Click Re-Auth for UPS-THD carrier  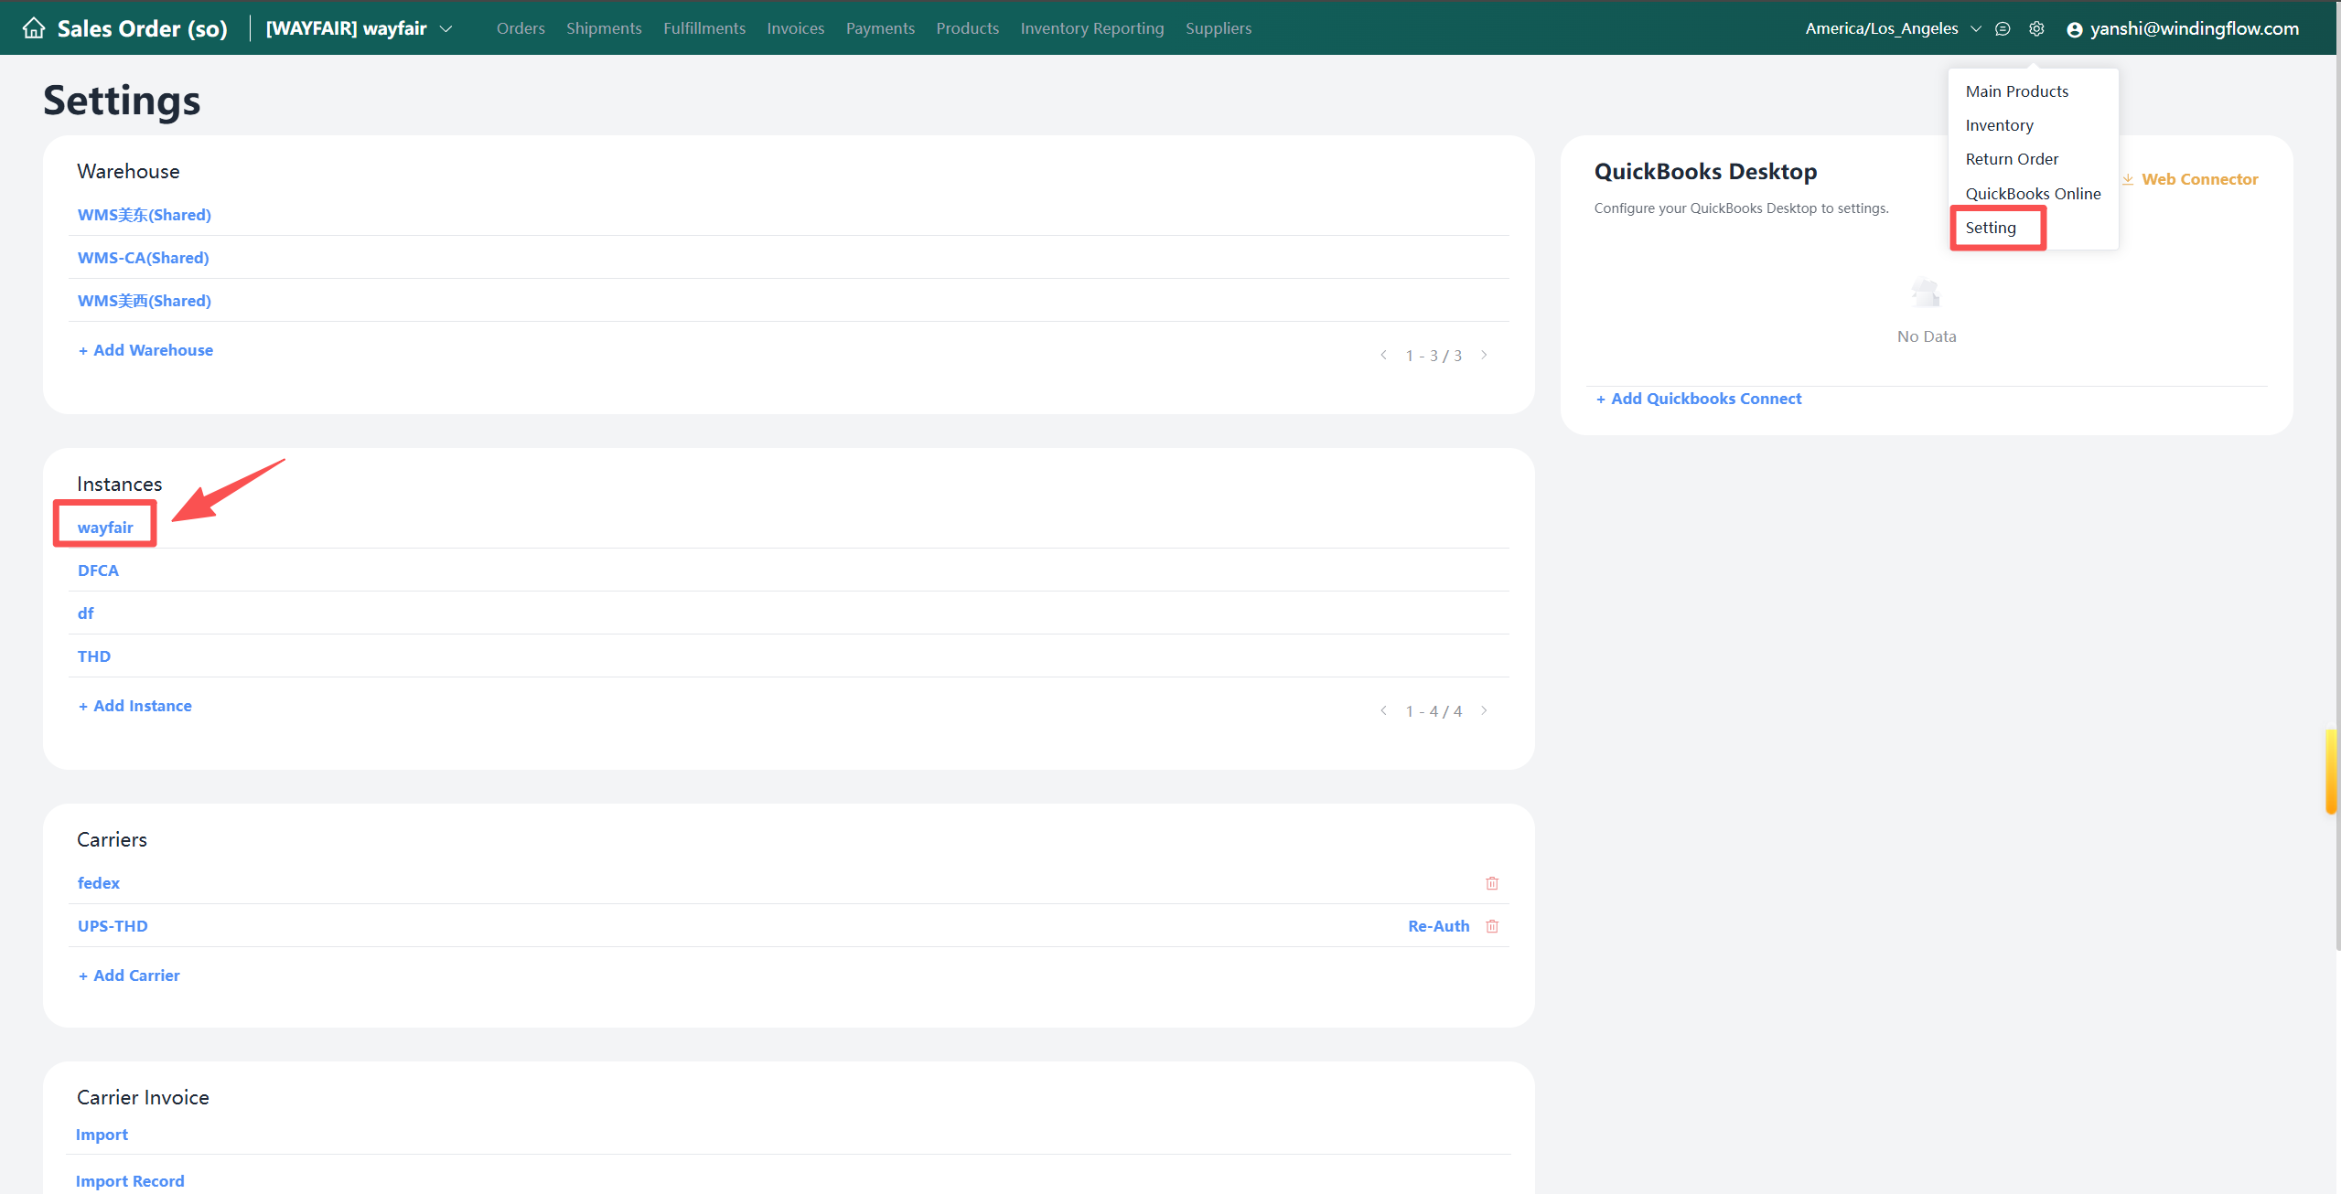(1438, 926)
